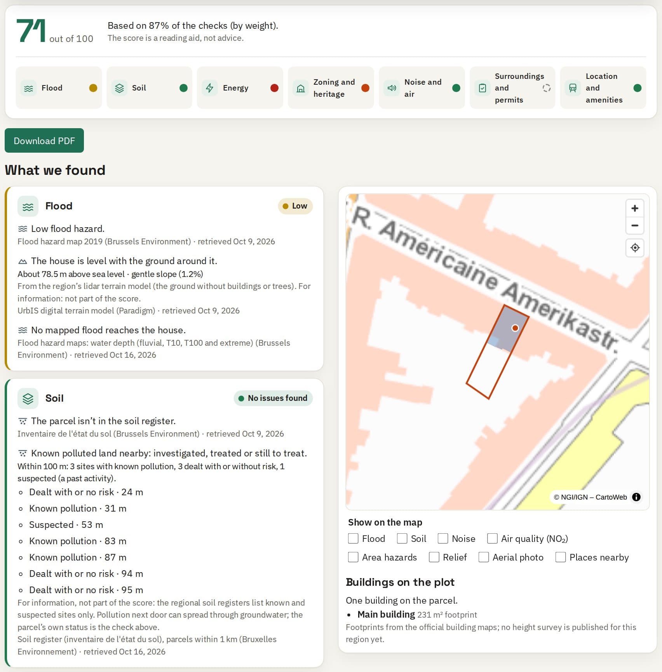
Task: Click the Flood wave icon in summary bar
Action: click(x=29, y=88)
